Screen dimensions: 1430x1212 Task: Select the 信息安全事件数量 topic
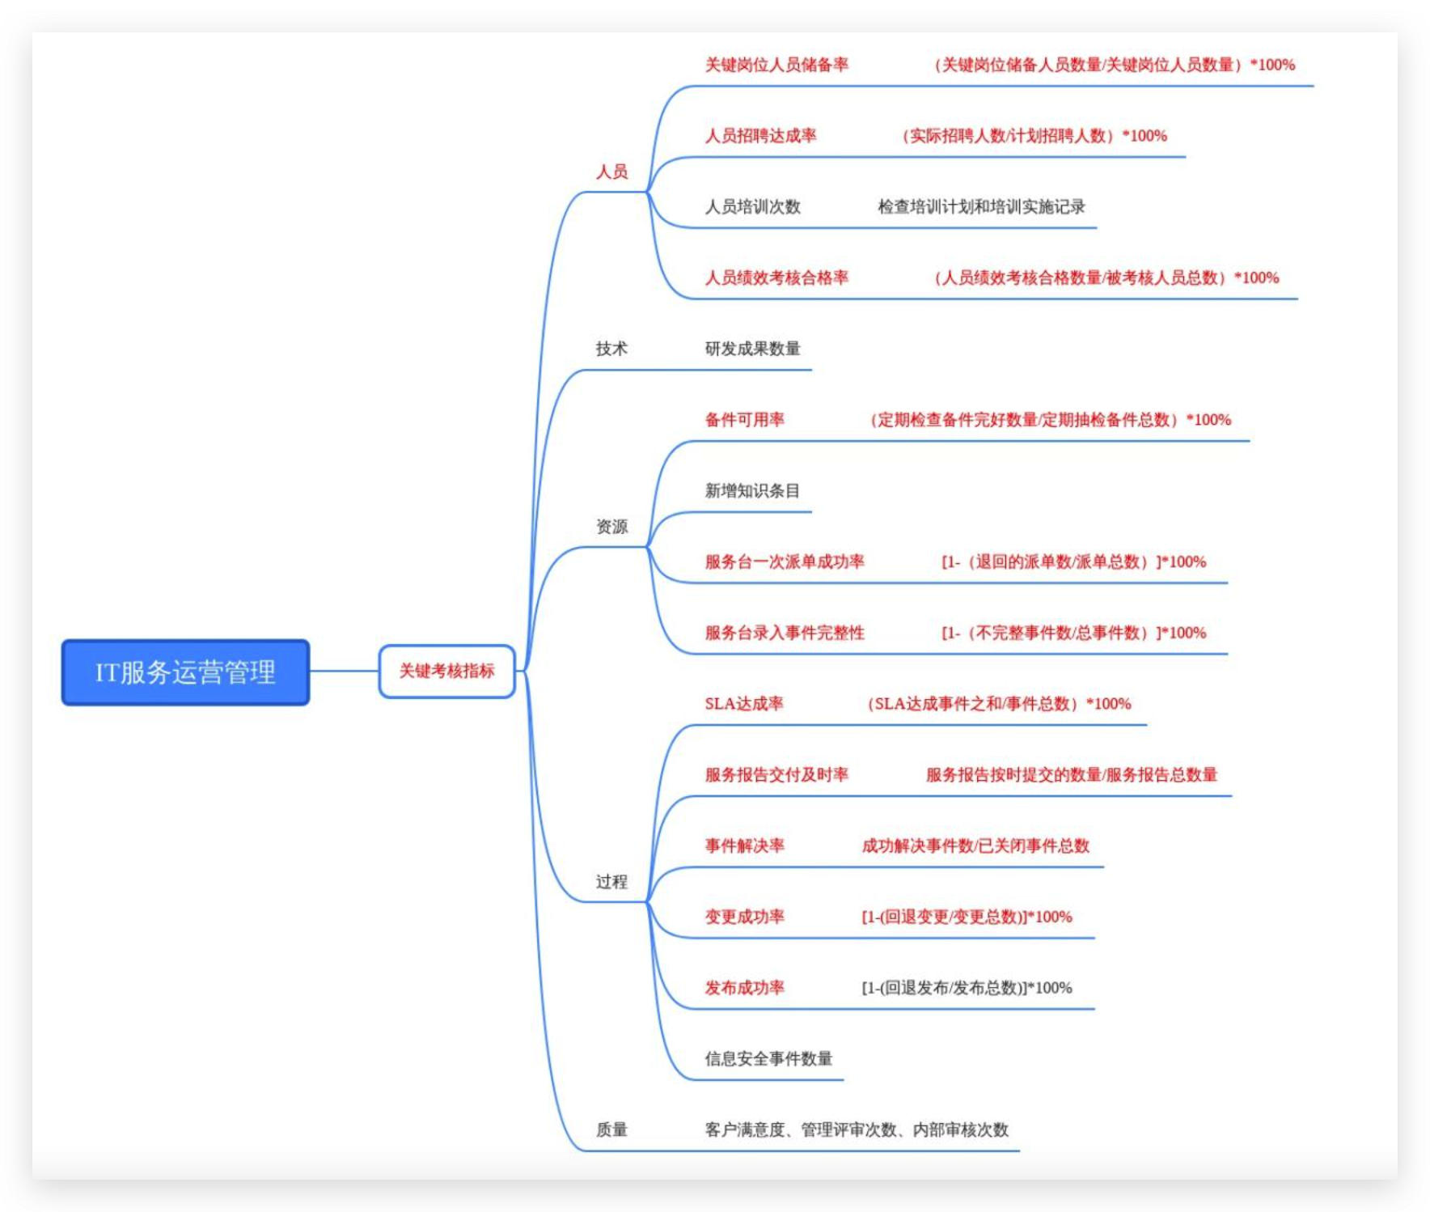tap(768, 1059)
